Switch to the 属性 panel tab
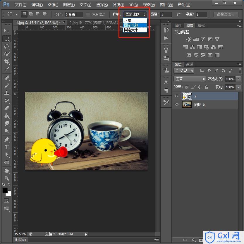244x244 pixels. pos(178,25)
